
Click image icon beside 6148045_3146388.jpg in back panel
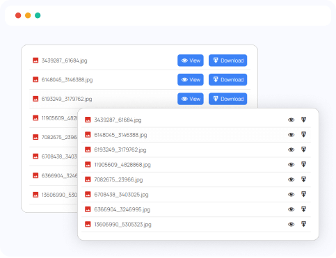coord(35,80)
